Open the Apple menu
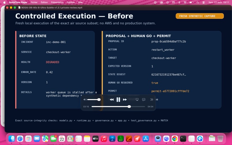This screenshot has height=145, width=232. [x=4, y=2]
